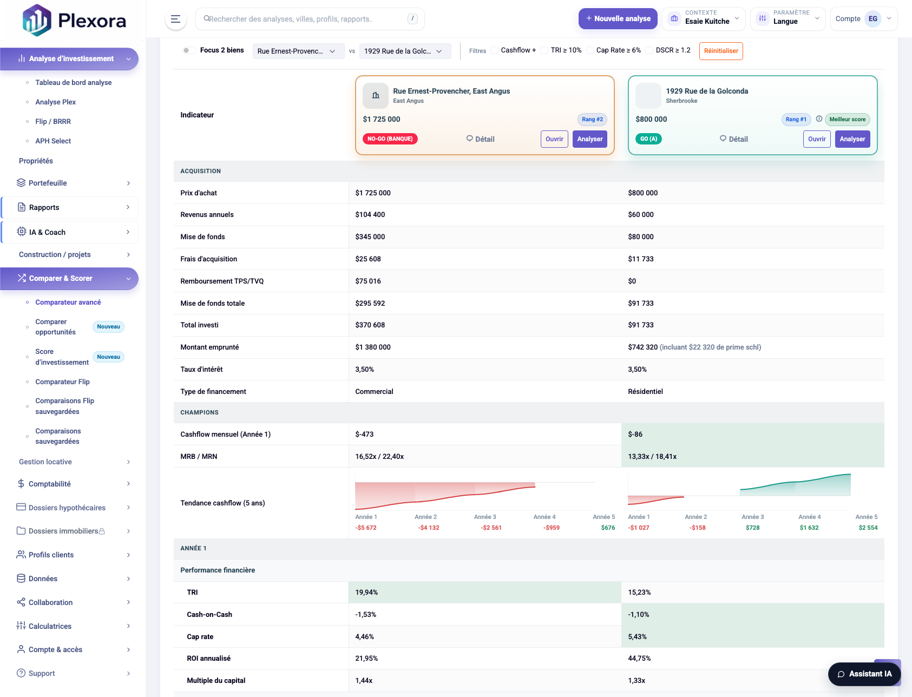The width and height of the screenshot is (912, 697).
Task: Click the Plexora logo
Action: (x=74, y=20)
